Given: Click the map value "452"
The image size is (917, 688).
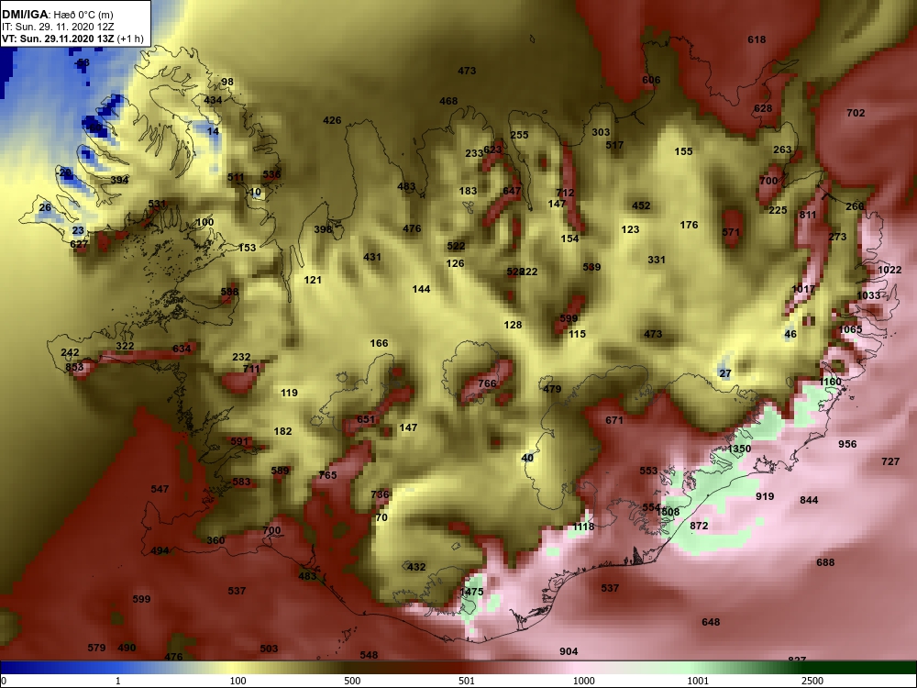Looking at the screenshot, I should (x=641, y=205).
